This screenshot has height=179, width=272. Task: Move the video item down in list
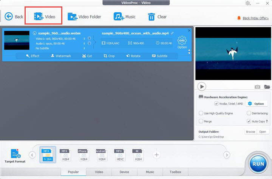(189, 53)
